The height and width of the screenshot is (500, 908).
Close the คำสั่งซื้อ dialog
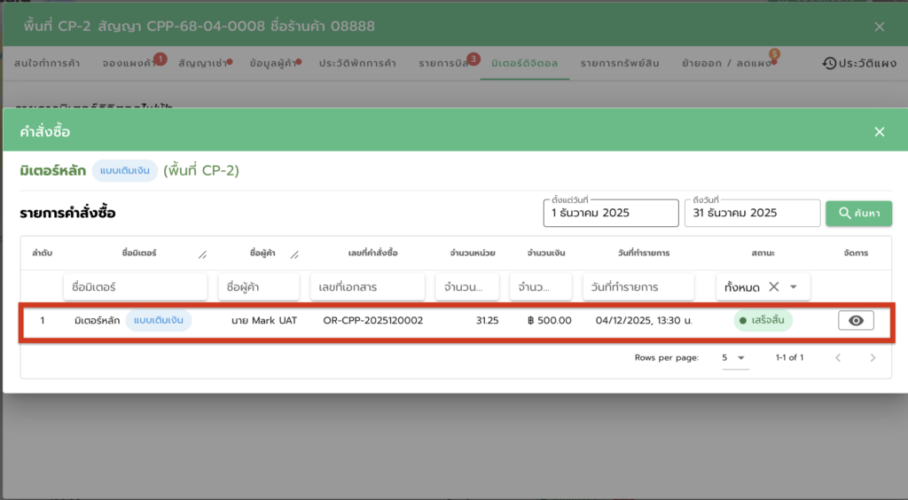(879, 132)
